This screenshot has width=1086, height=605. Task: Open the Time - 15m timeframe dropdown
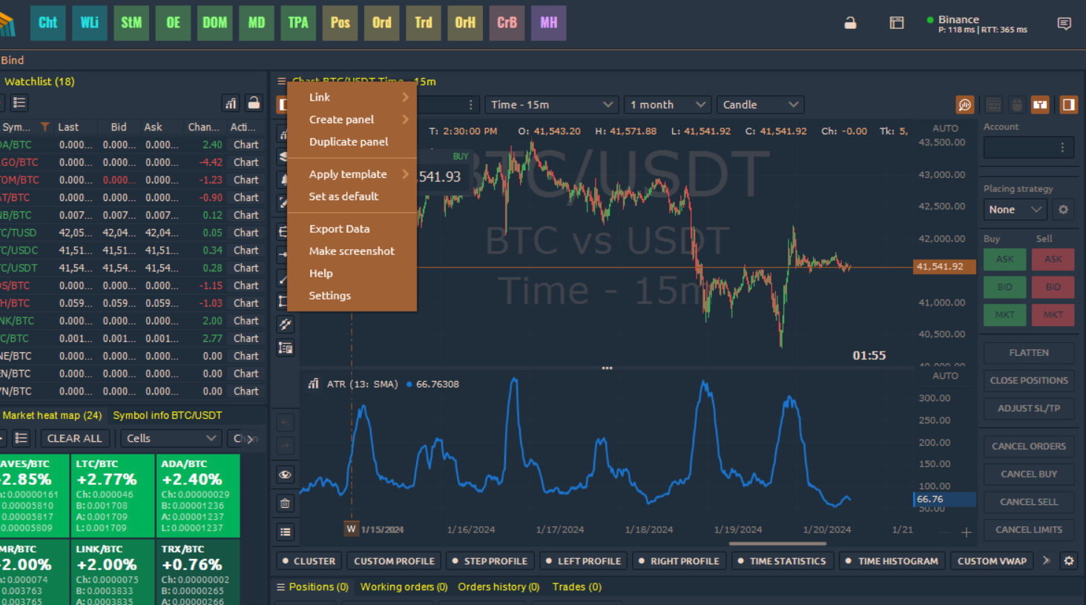[x=551, y=105]
